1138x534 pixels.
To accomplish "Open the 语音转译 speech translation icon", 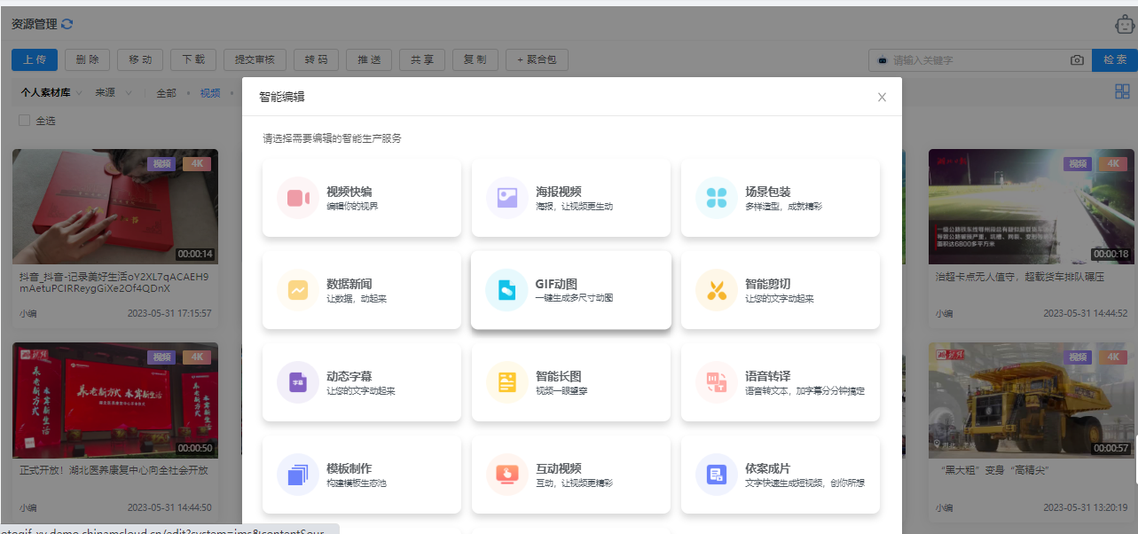I will [x=717, y=382].
